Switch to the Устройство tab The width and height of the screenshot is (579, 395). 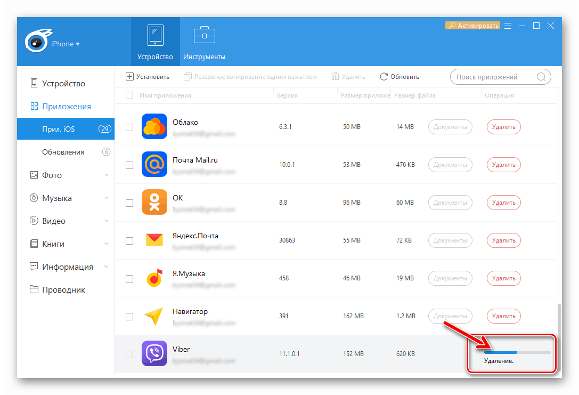tap(155, 42)
